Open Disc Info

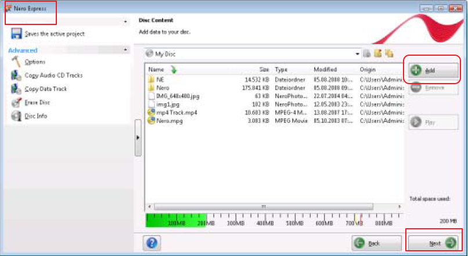tap(36, 116)
